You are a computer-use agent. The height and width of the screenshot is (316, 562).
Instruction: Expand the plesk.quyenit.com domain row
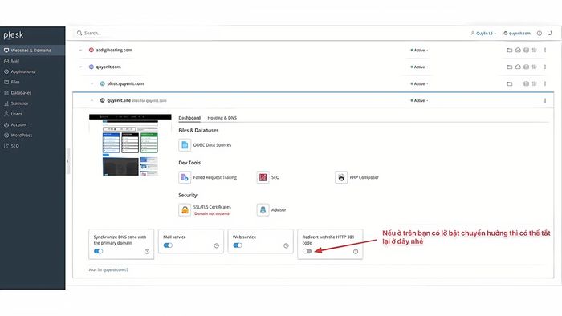tap(92, 83)
